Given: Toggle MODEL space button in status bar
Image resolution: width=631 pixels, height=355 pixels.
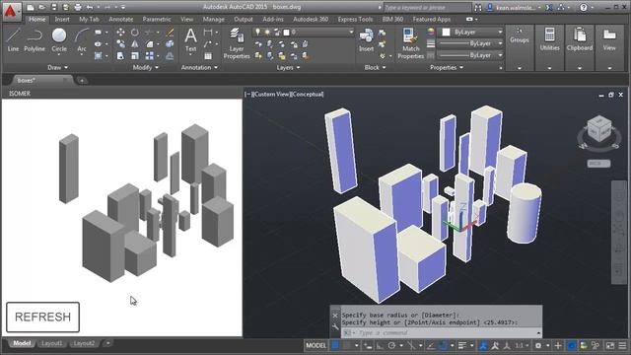Looking at the screenshot, I should point(315,346).
